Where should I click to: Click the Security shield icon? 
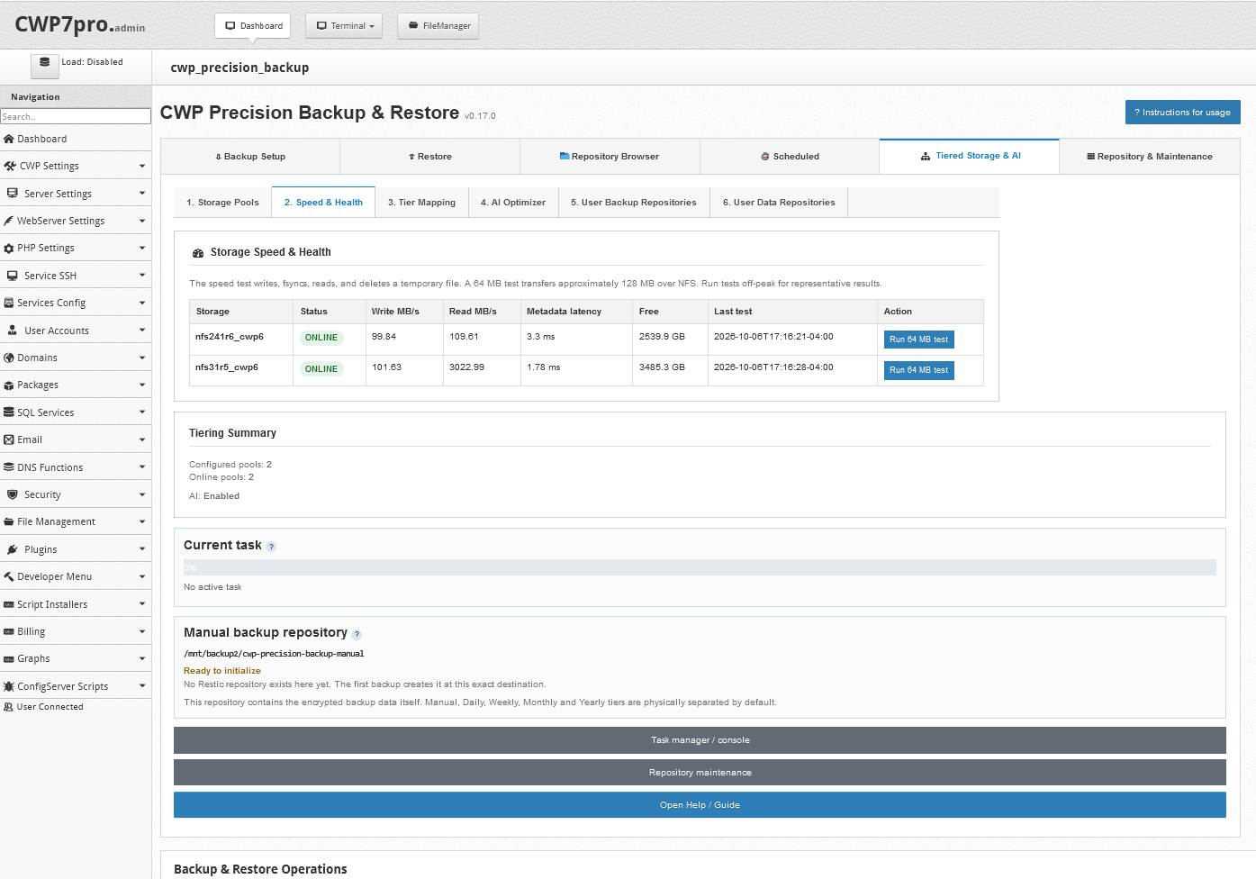pyautogui.click(x=13, y=494)
